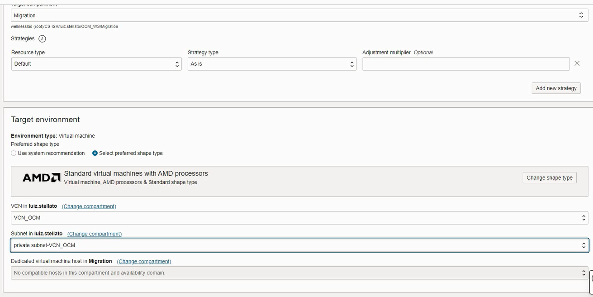Click the AMD logo

(x=41, y=178)
